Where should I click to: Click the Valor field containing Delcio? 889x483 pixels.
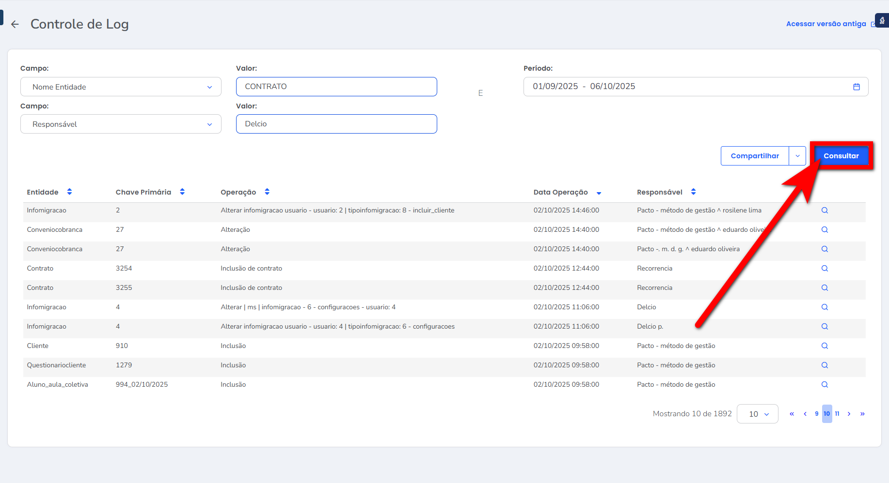pos(336,124)
